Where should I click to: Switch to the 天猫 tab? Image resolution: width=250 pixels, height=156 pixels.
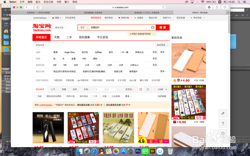click(57, 37)
